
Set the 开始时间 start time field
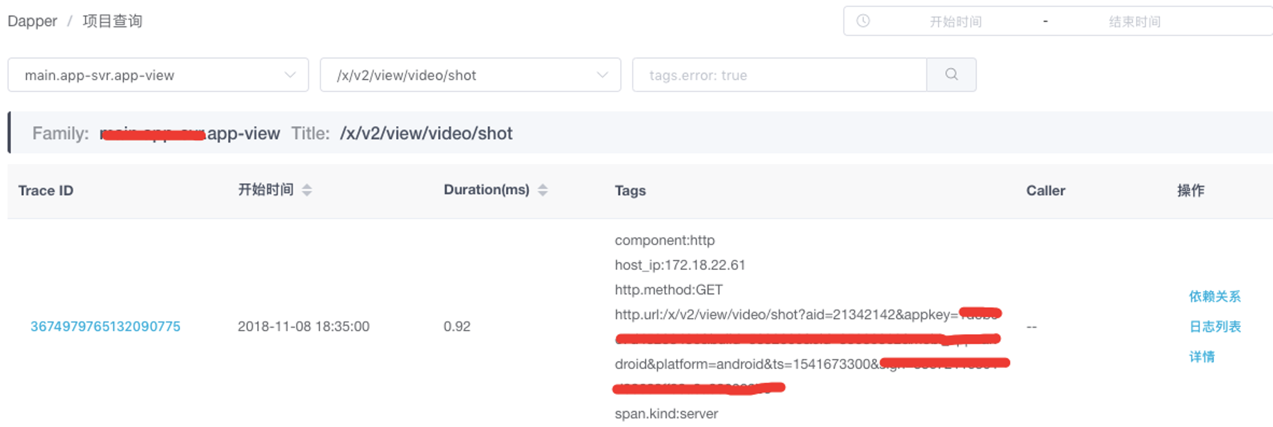coord(955,21)
